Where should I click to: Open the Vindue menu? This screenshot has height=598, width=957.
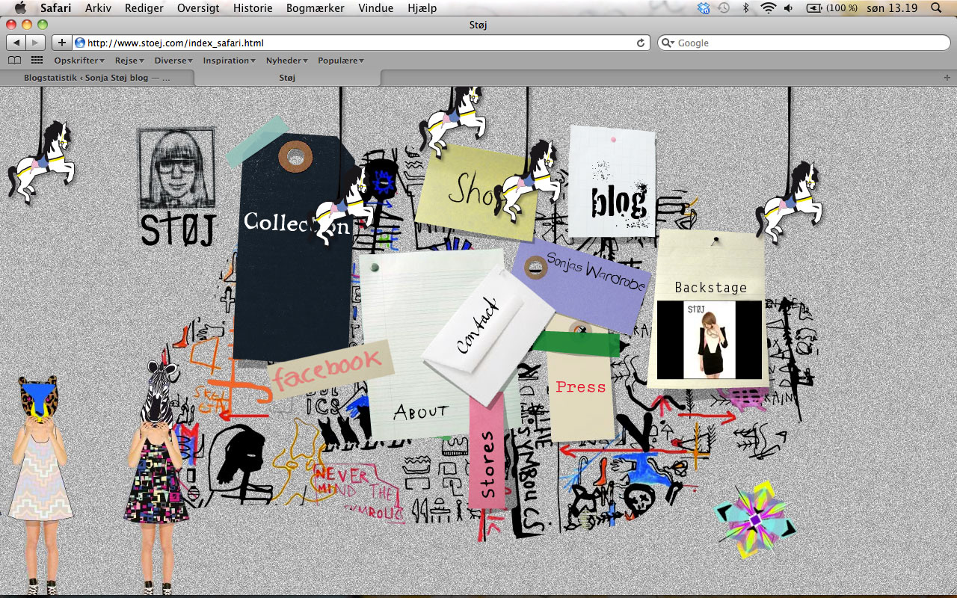(375, 8)
